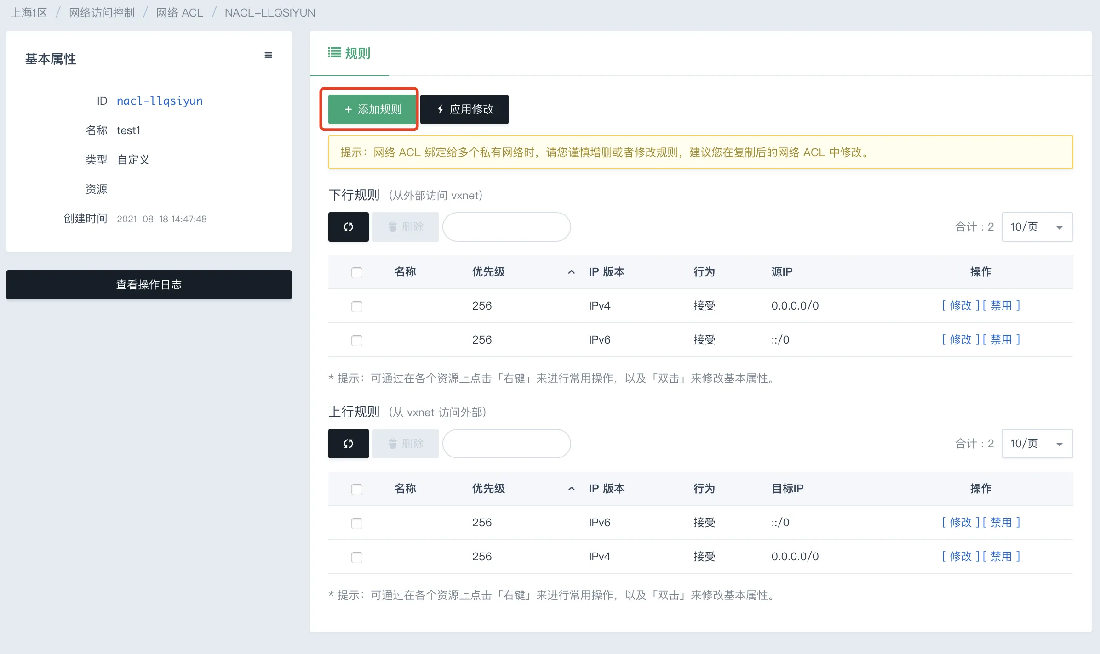Click the 查看操作日志 button
The image size is (1100, 654).
[149, 284]
